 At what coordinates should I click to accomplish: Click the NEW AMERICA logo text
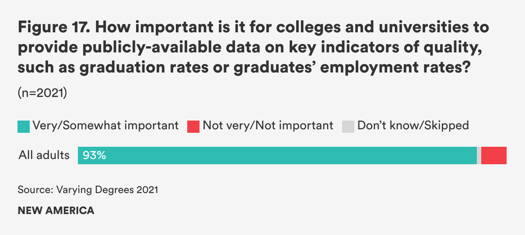pos(56,211)
